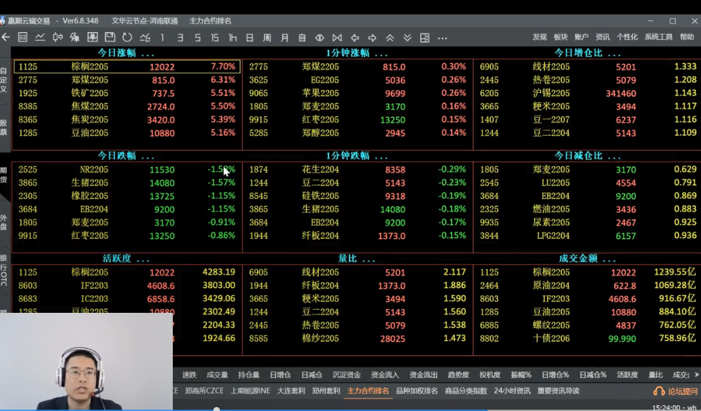Switch to the 品种加权排名 tab
Viewport: 701px width, 411px height.
pyautogui.click(x=417, y=391)
